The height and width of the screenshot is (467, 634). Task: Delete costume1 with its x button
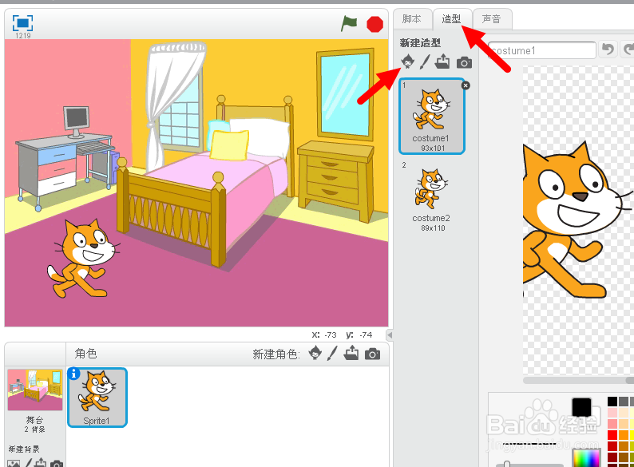(x=466, y=85)
